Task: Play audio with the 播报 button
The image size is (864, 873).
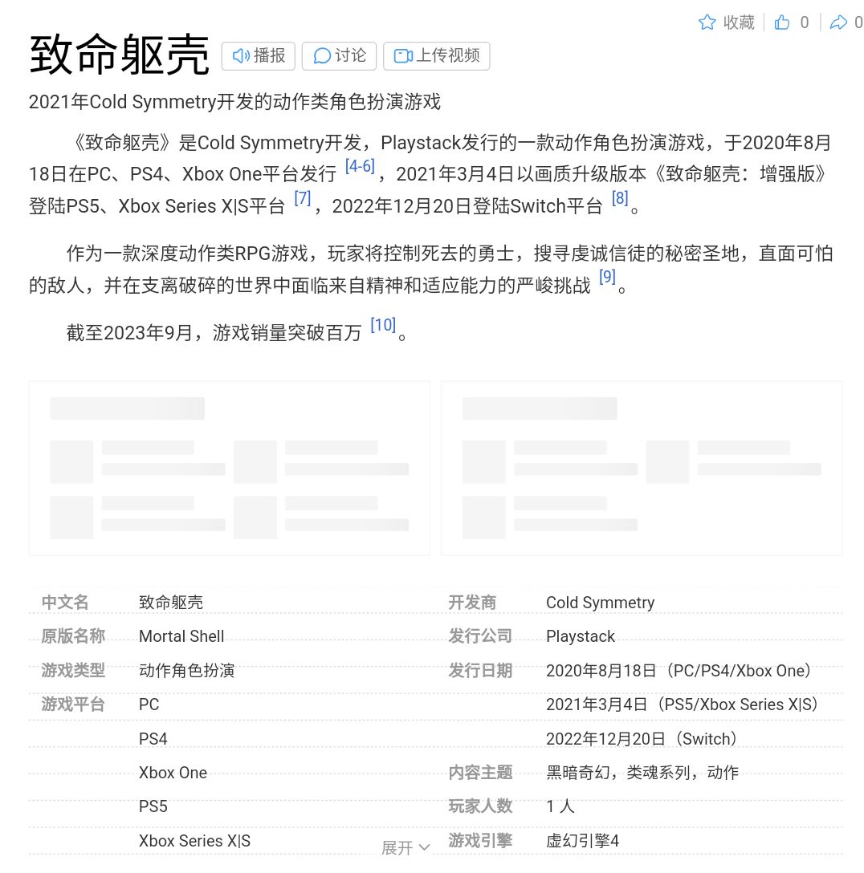Action: 258,55
